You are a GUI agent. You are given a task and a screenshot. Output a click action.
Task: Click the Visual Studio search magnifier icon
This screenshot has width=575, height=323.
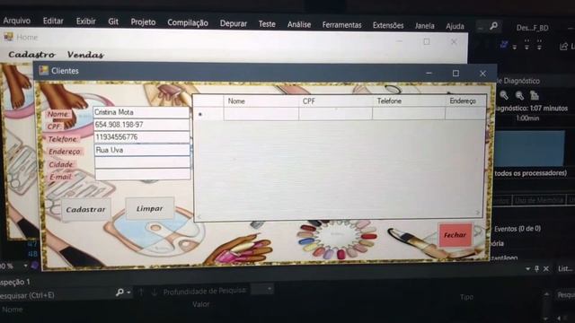pos(493,26)
